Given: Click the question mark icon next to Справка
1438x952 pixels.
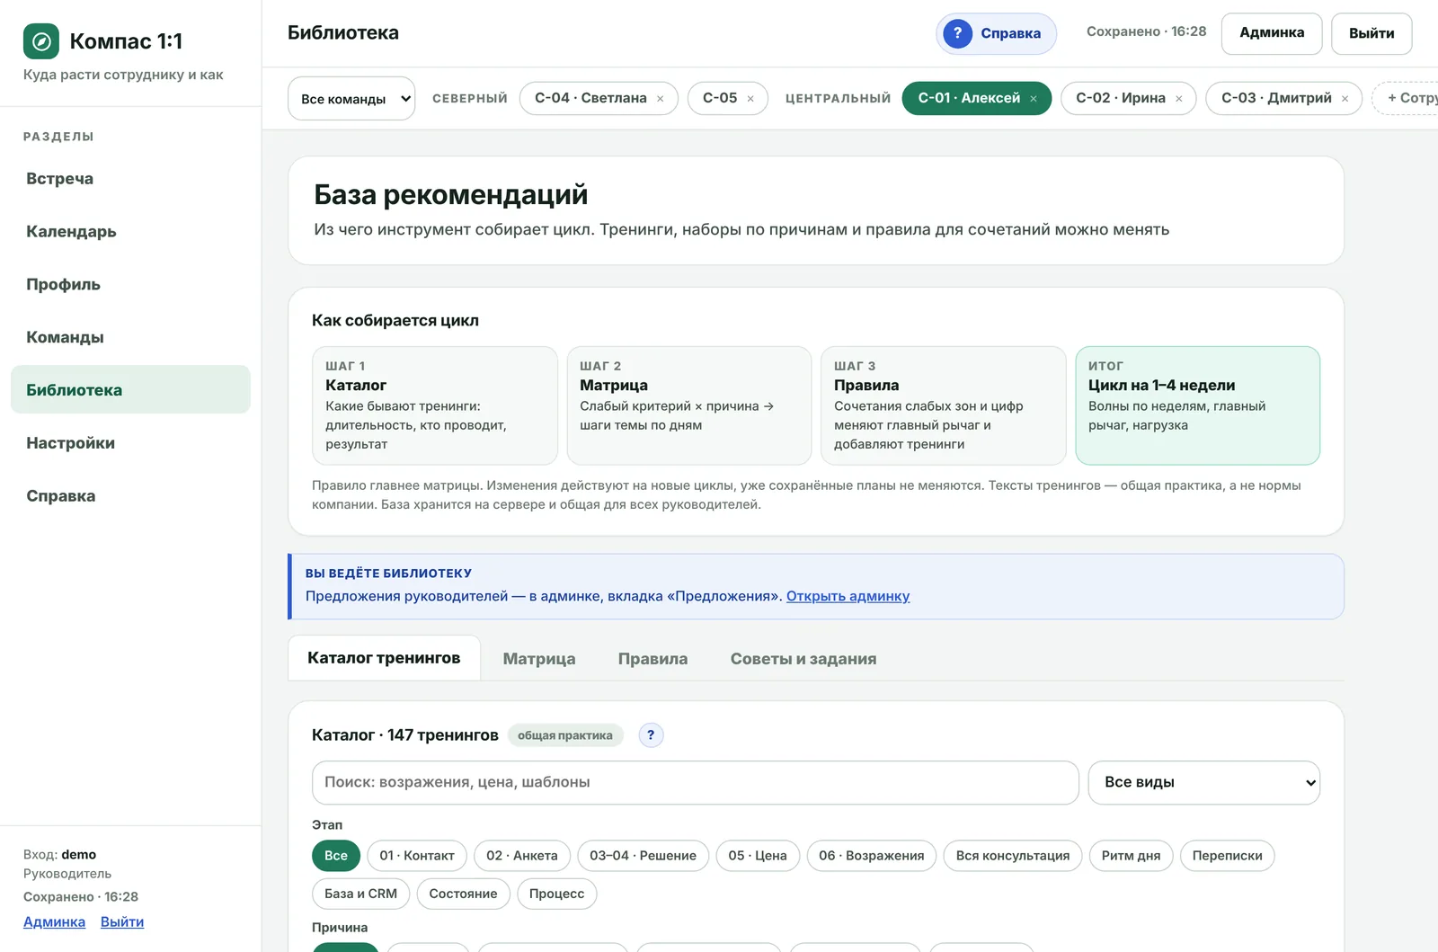Looking at the screenshot, I should (958, 33).
